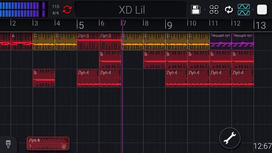Select Луп 5 clip at bar 5
The image size is (272, 153).
(88, 42)
